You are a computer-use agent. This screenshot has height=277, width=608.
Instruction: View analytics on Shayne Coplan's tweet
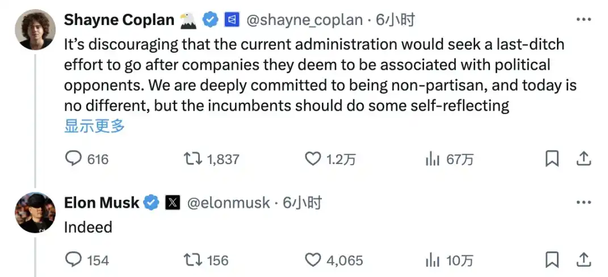tap(433, 159)
